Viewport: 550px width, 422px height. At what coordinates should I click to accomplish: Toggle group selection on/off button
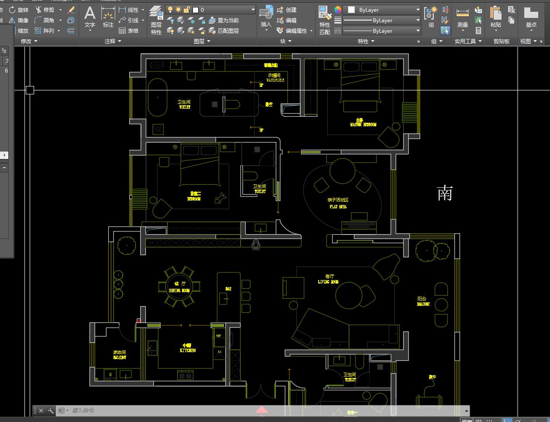pos(445,31)
